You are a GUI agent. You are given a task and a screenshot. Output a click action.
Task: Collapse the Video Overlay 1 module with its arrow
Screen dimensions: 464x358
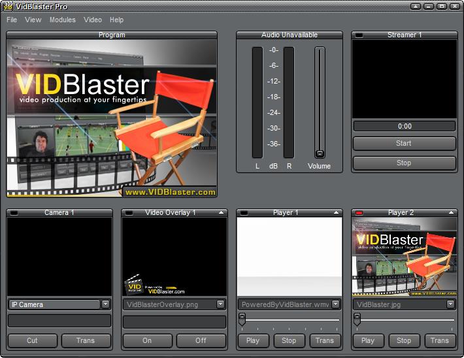click(222, 213)
